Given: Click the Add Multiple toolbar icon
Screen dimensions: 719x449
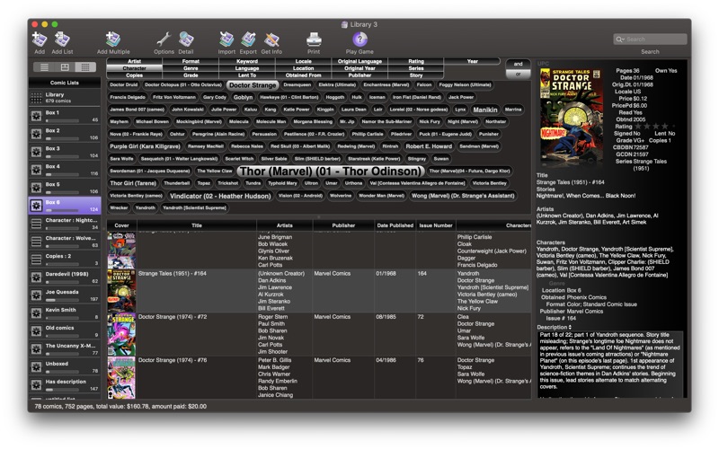Looking at the screenshot, I should (x=113, y=40).
